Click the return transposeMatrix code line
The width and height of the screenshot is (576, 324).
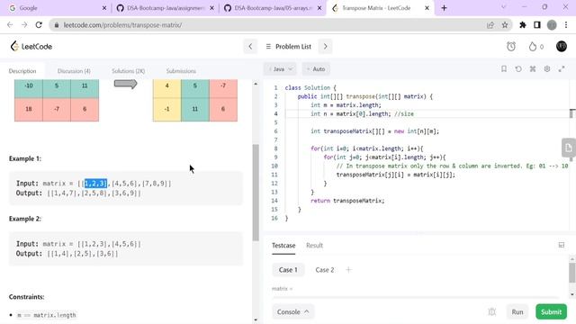347,201
